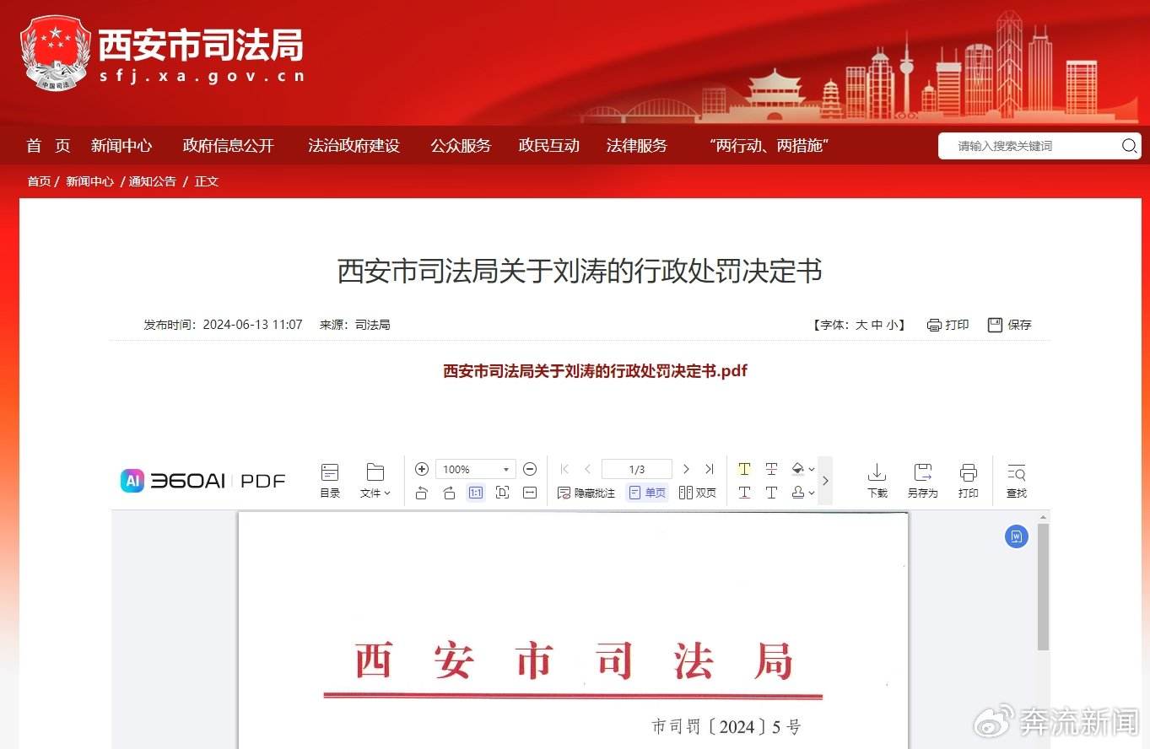The image size is (1150, 749).
Task: Click the 通知公告 breadcrumb link
Action: [153, 181]
